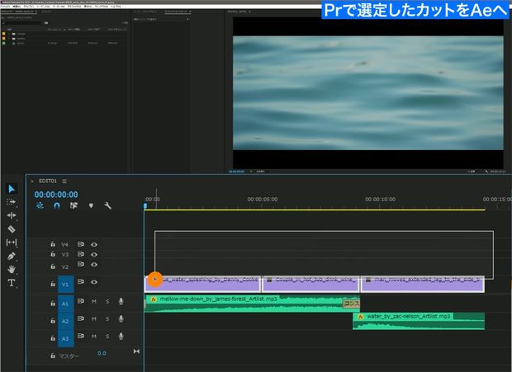Toggle sync lock on track A1
The image size is (512, 372).
click(x=81, y=301)
